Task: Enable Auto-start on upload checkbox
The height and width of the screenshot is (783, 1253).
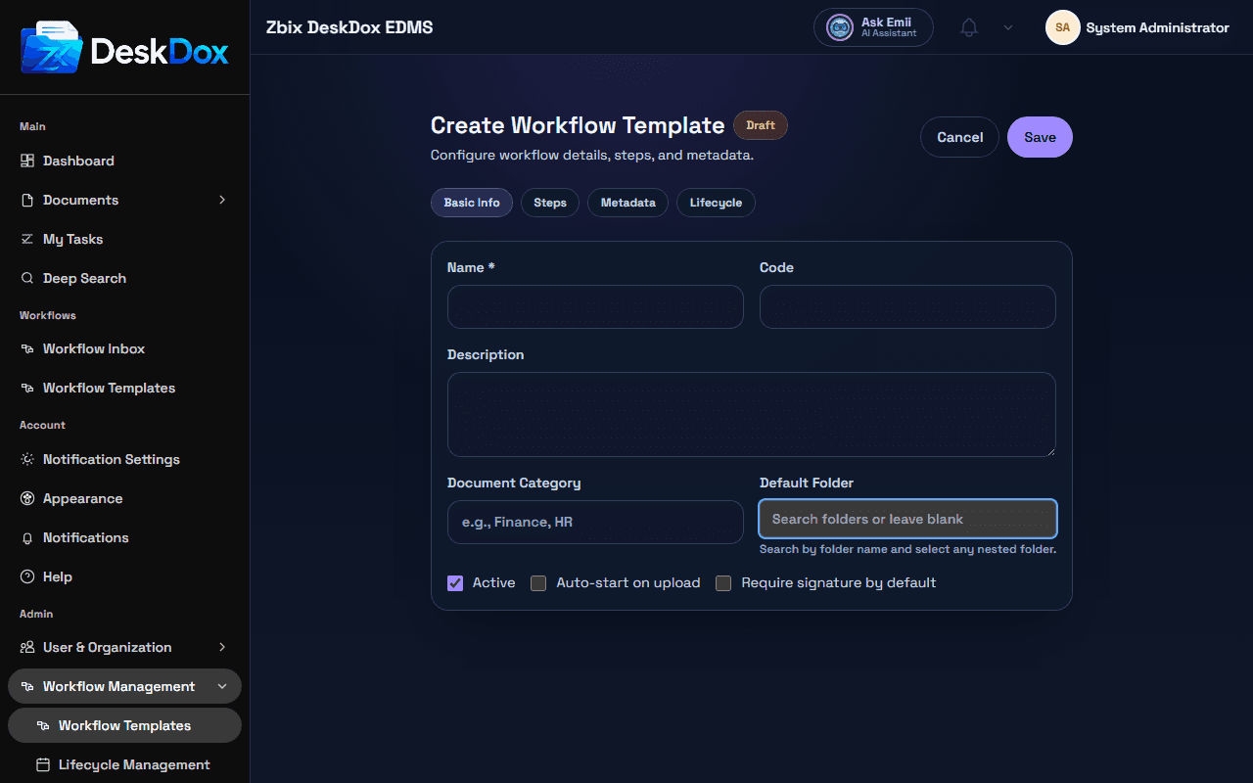Action: [538, 583]
